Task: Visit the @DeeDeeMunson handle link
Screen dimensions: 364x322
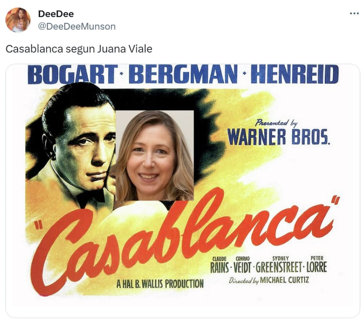Action: (77, 26)
